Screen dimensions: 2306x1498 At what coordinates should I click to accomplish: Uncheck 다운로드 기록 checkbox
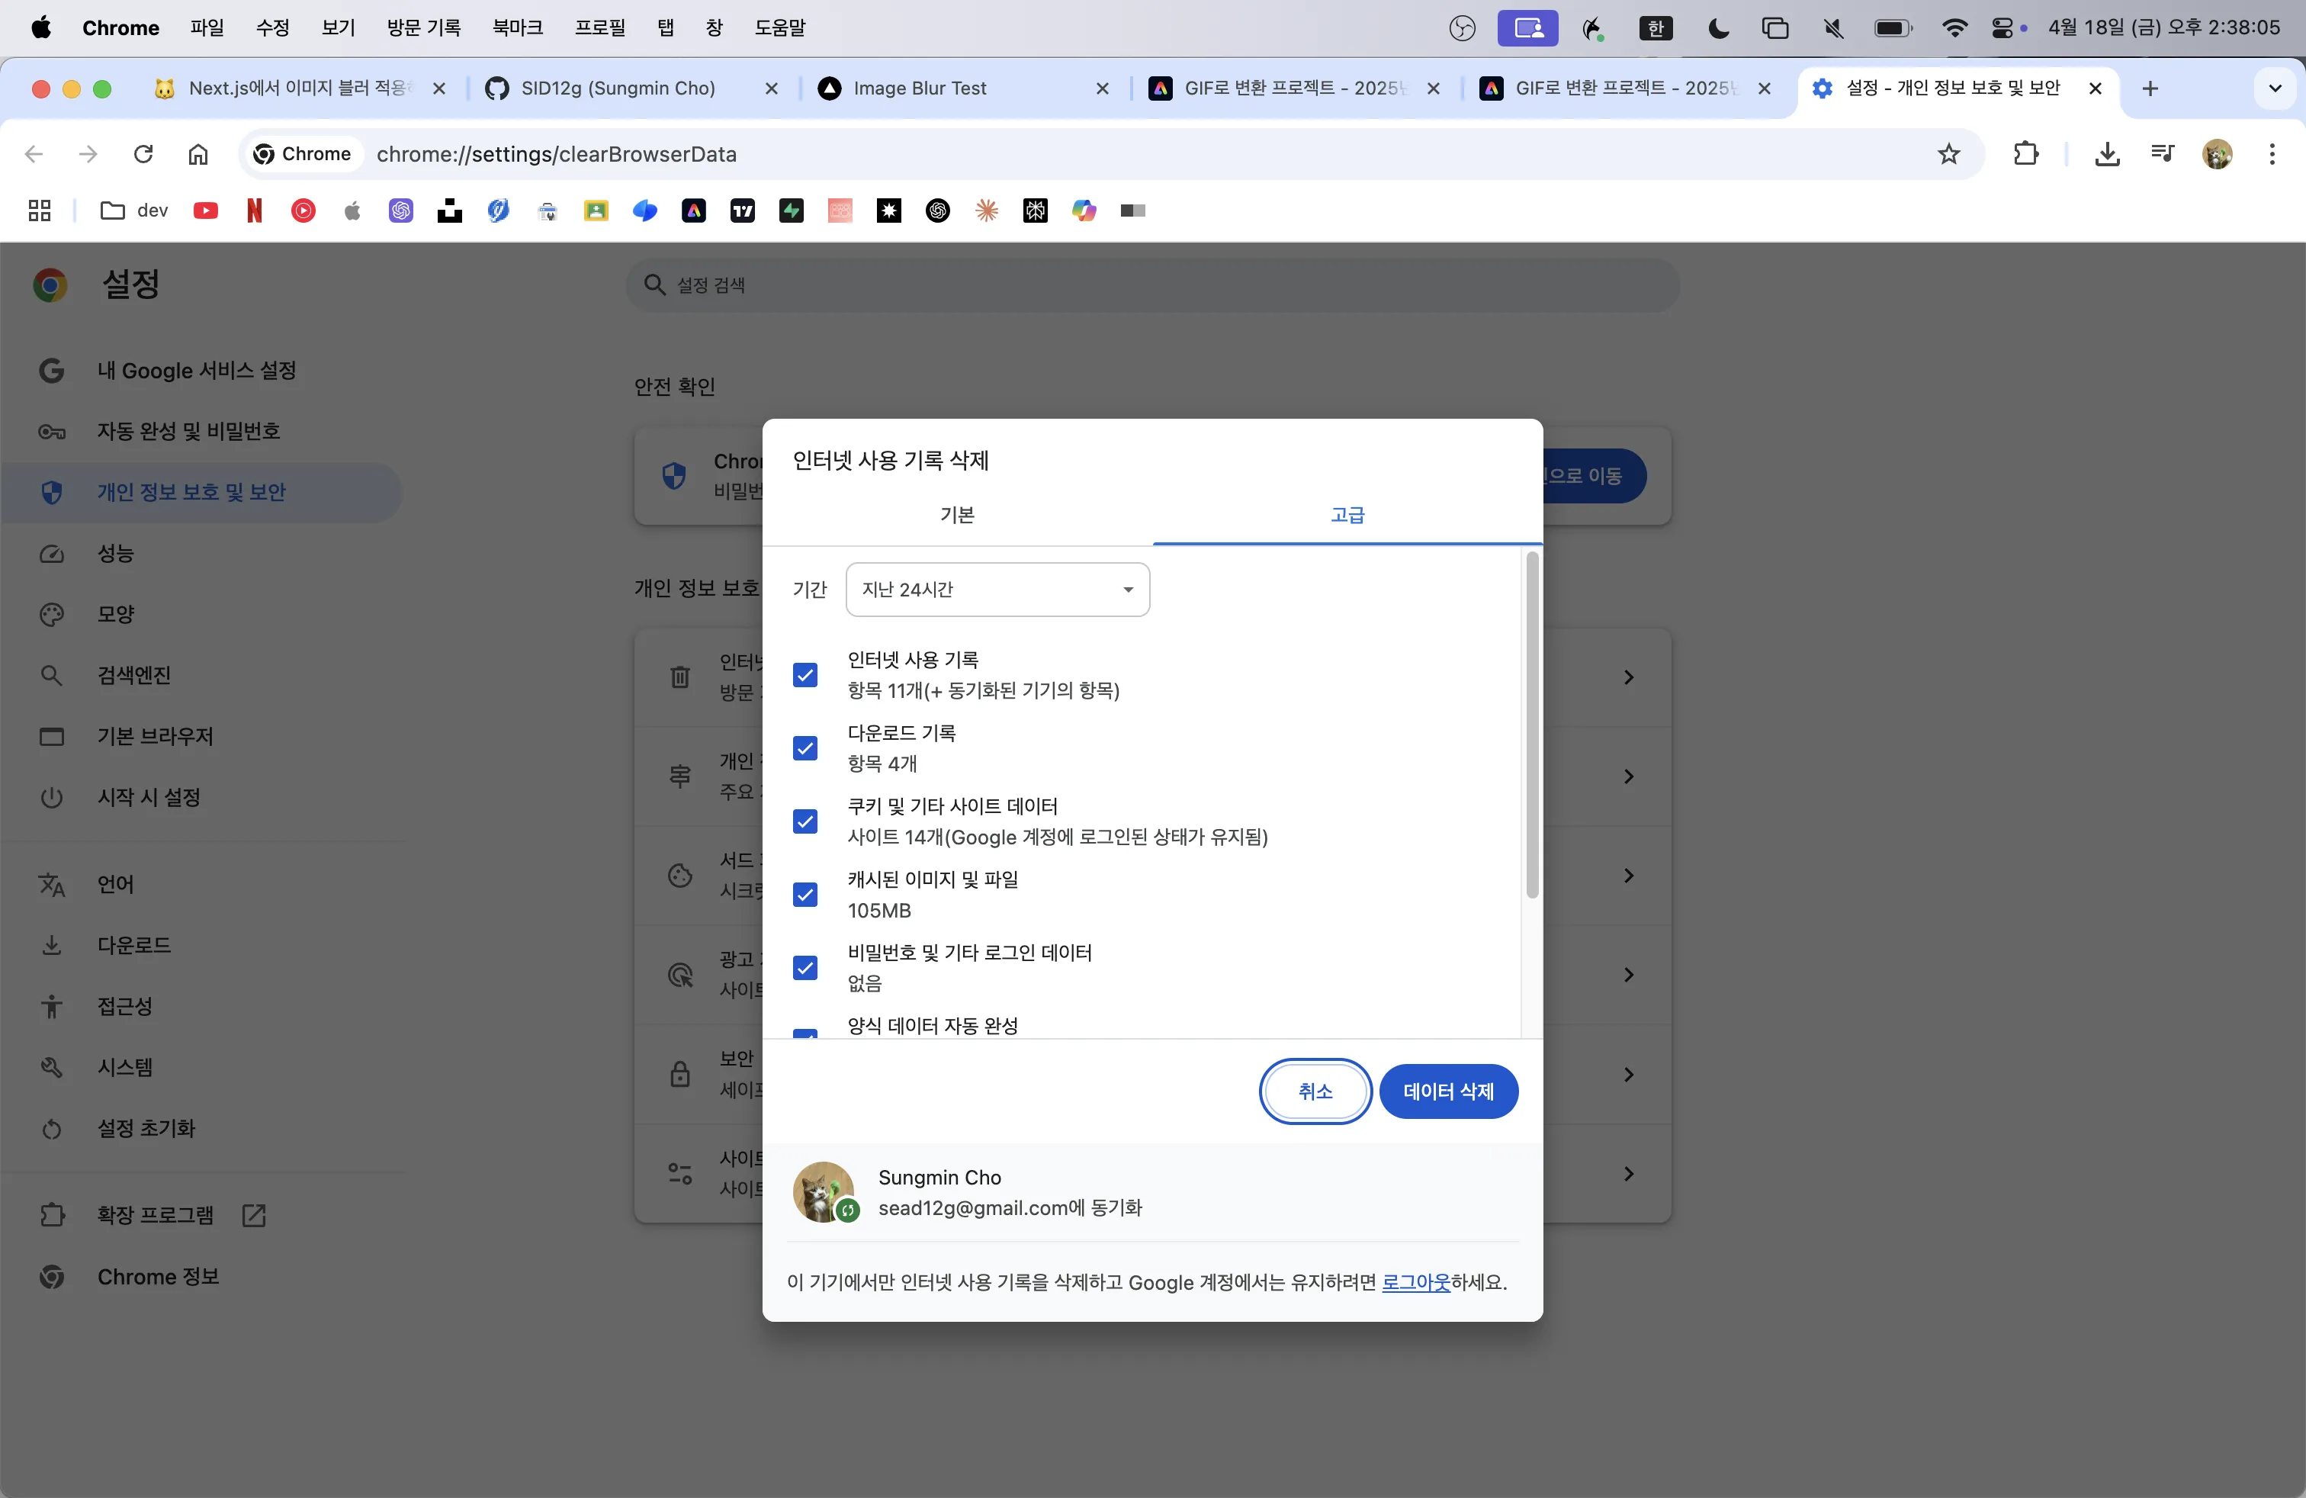[805, 748]
